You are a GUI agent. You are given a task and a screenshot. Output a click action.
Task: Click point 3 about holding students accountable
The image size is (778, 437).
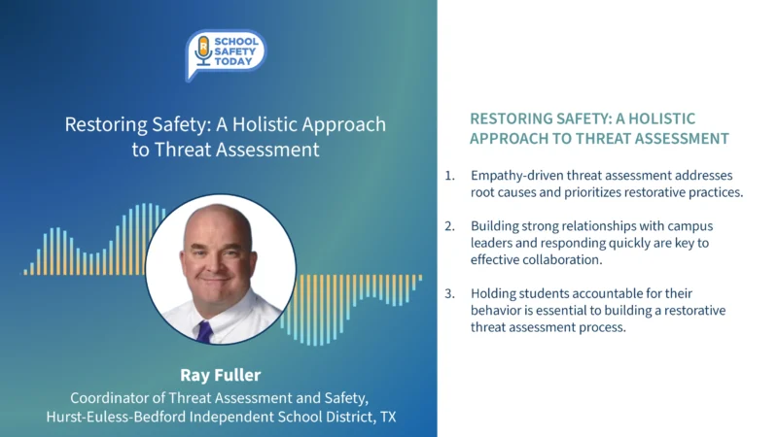(x=598, y=310)
